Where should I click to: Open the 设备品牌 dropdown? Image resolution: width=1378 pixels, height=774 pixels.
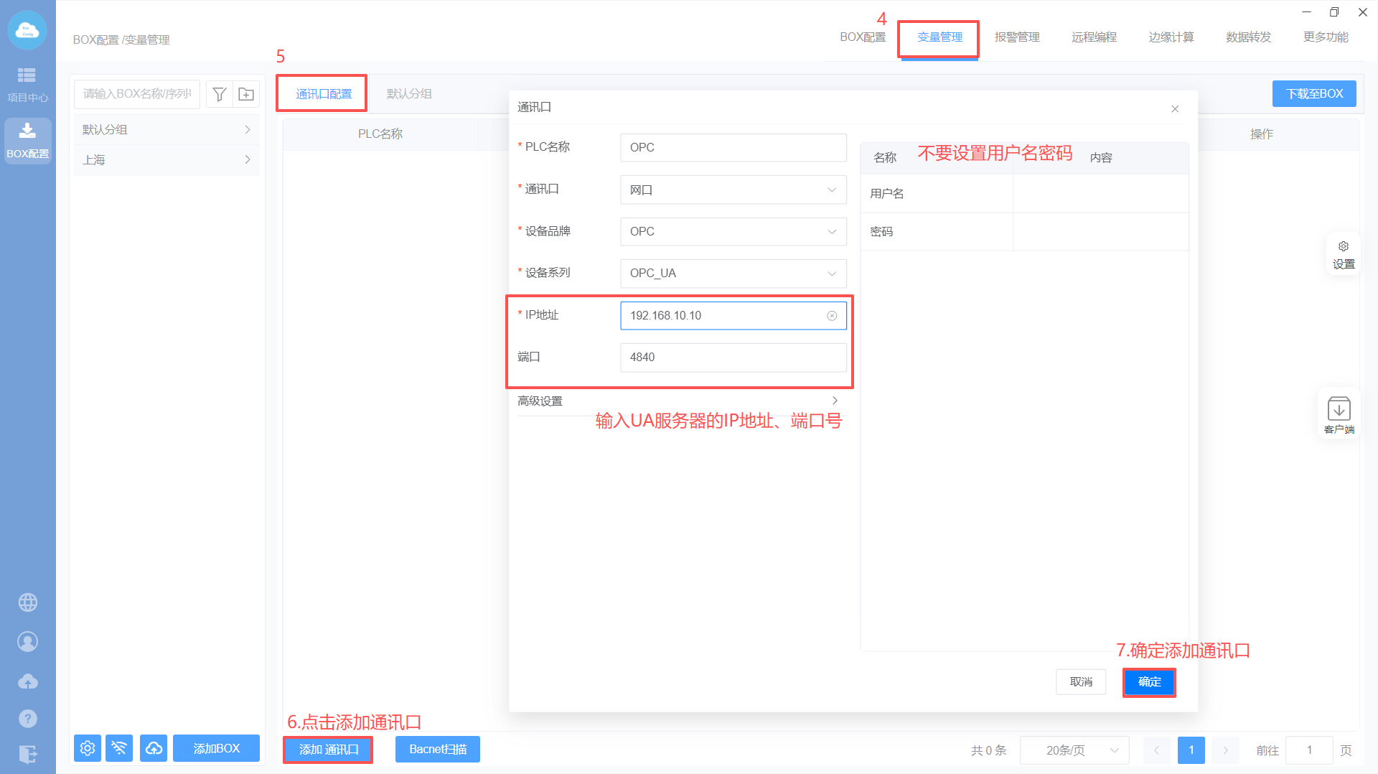coord(733,232)
